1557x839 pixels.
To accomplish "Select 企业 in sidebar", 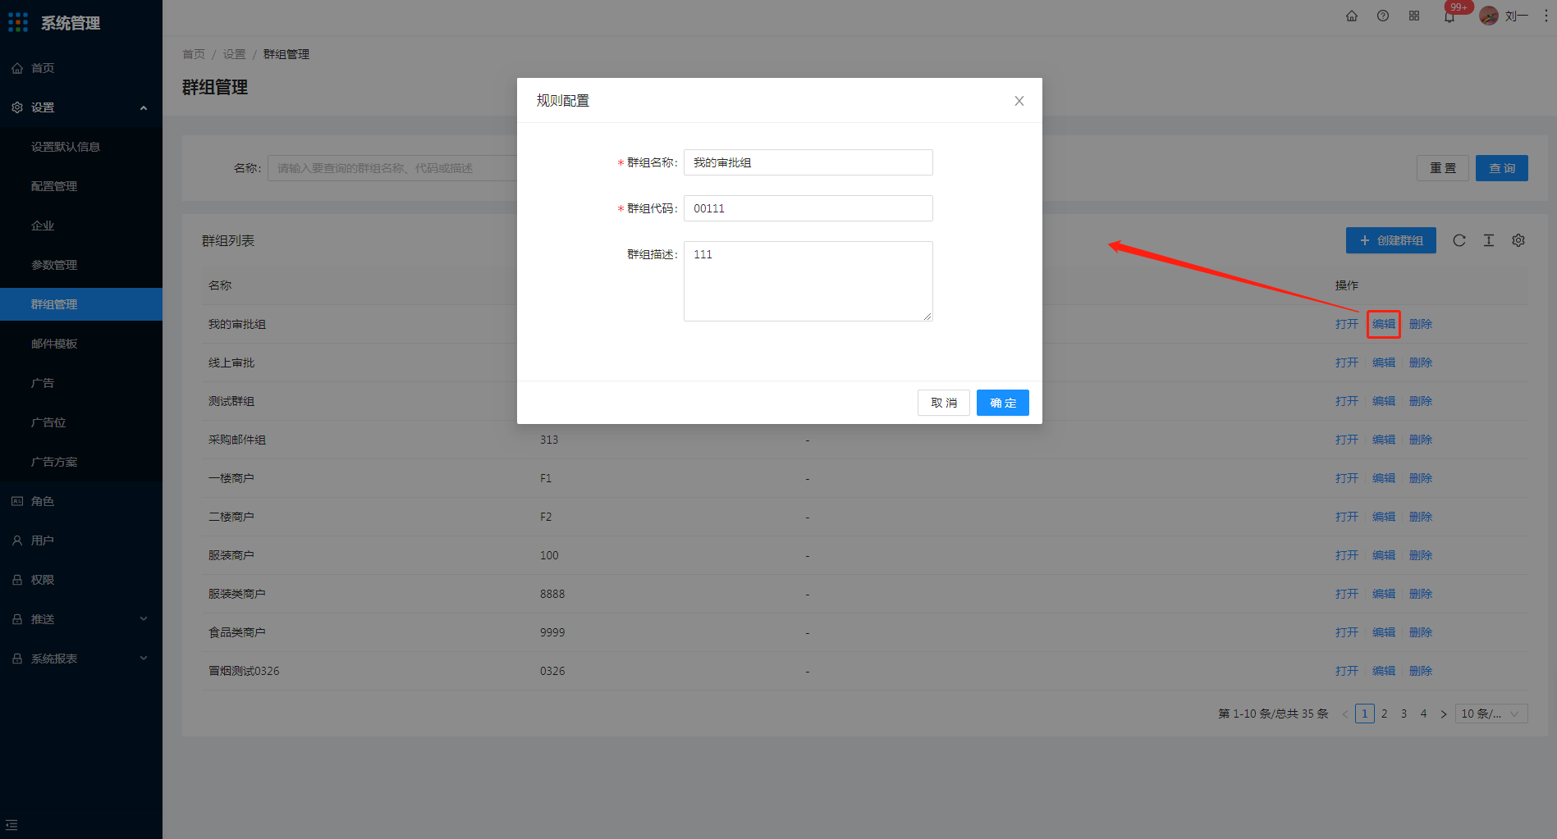I will pos(81,226).
